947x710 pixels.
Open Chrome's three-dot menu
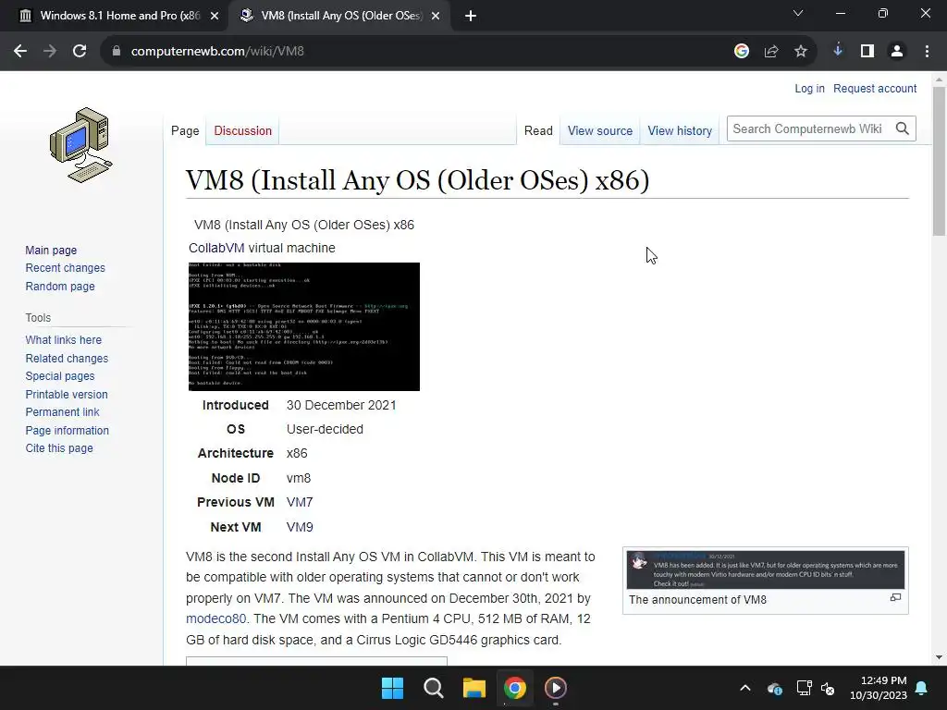927,52
